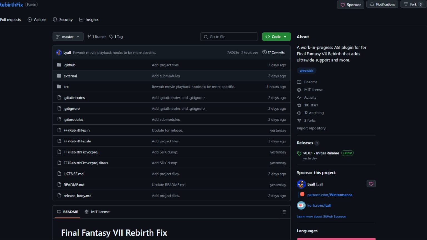427x240 pixels.
Task: Open the README outline list icon
Action: (x=284, y=212)
